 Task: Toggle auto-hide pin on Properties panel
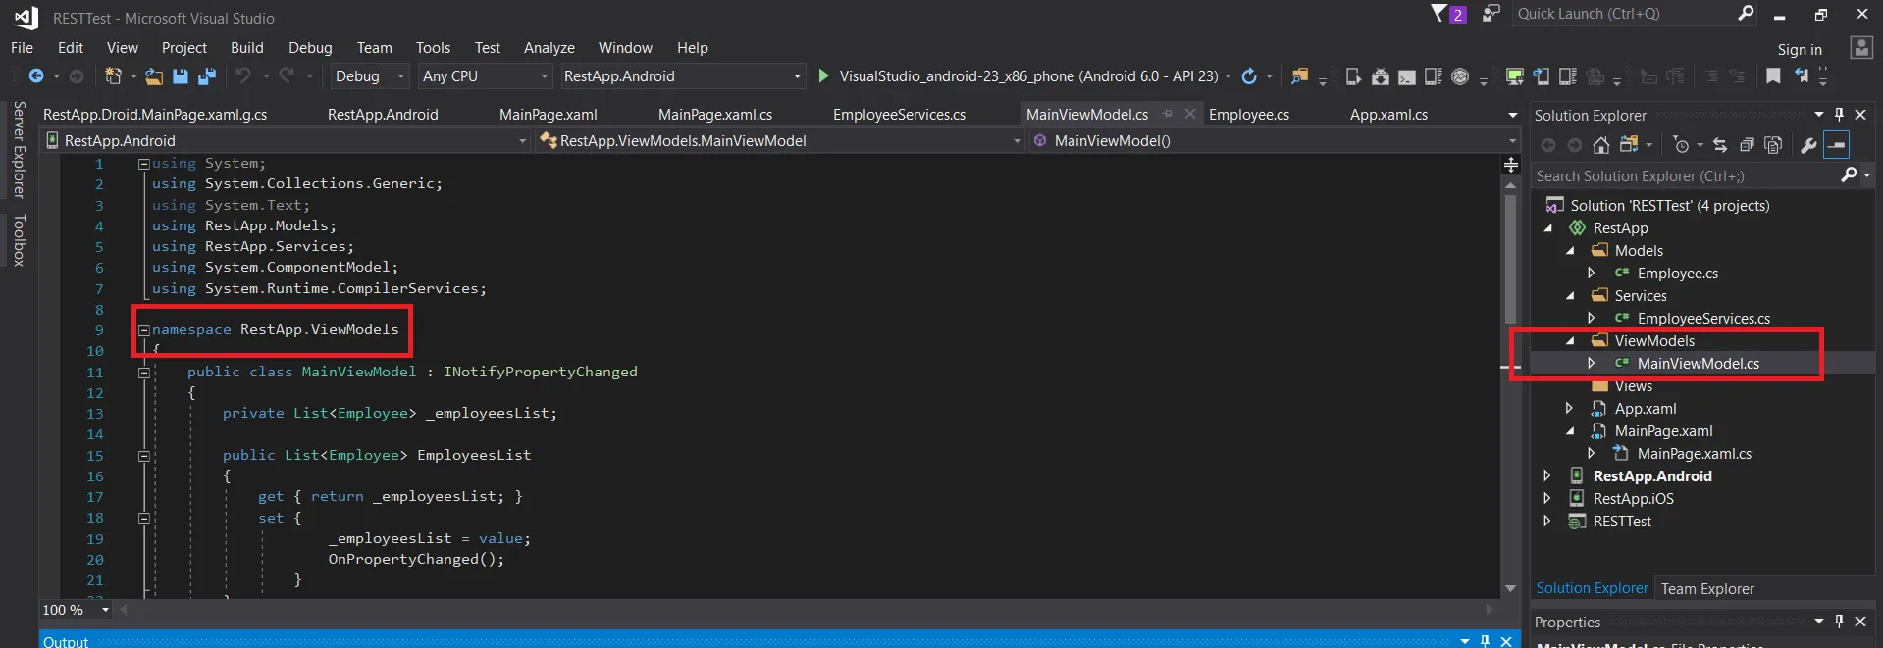point(1840,622)
